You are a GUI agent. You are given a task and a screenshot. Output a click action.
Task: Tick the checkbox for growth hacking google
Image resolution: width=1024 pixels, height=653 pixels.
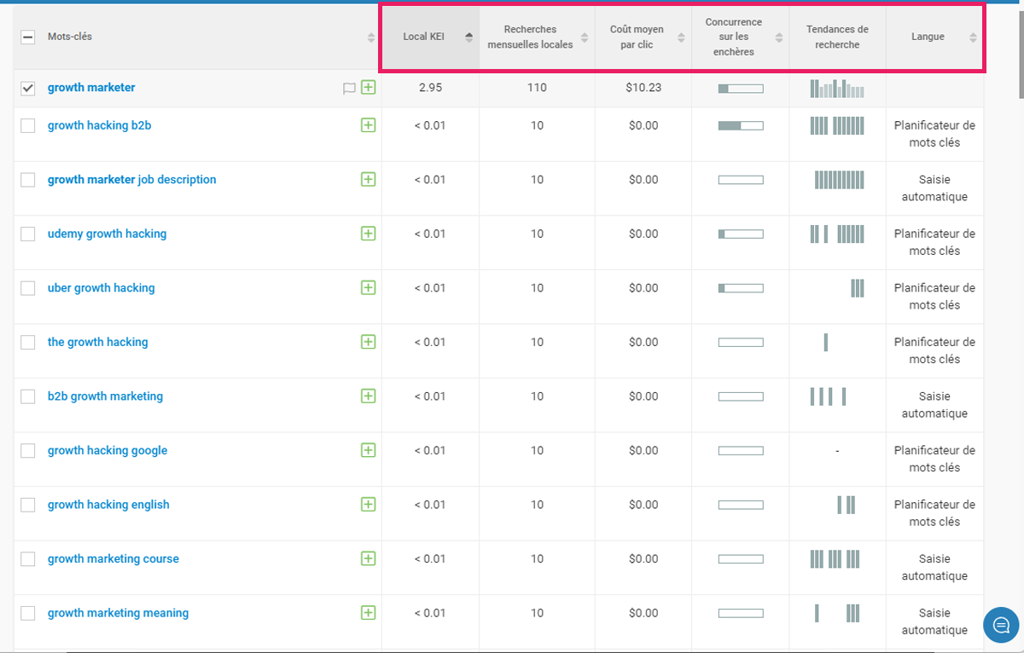tap(28, 451)
